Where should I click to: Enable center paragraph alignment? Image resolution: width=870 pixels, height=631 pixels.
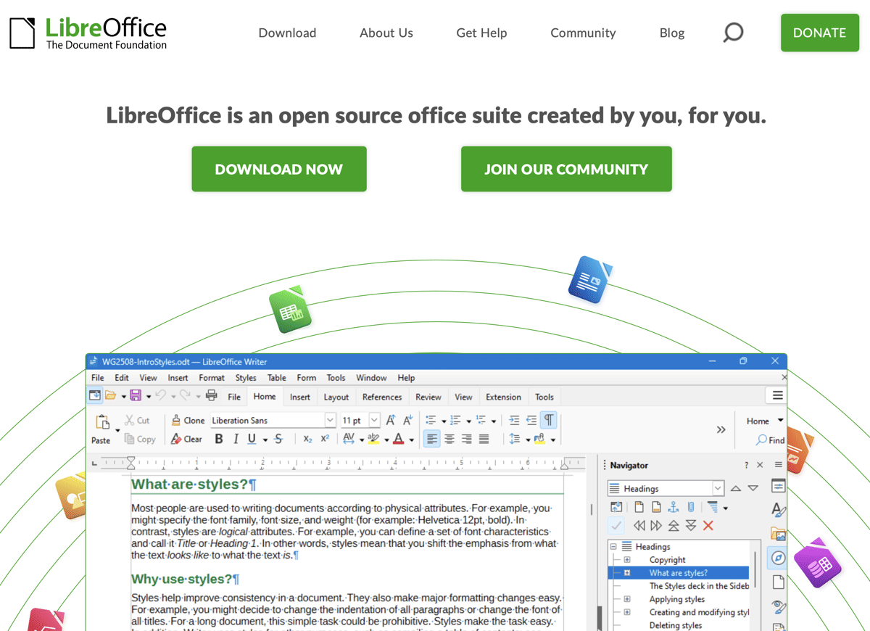449,438
